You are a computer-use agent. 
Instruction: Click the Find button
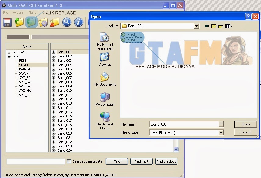(117, 161)
